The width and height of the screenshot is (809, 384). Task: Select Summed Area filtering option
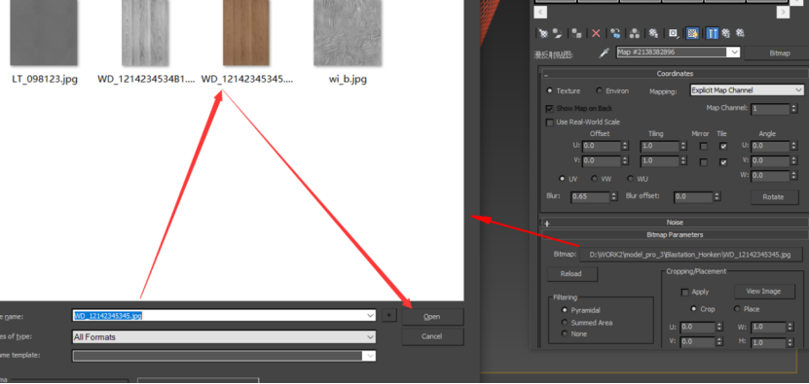(x=565, y=323)
